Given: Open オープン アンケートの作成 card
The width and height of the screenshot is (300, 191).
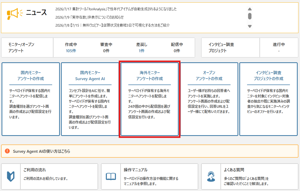Looking at the screenshot, I should click(209, 99).
